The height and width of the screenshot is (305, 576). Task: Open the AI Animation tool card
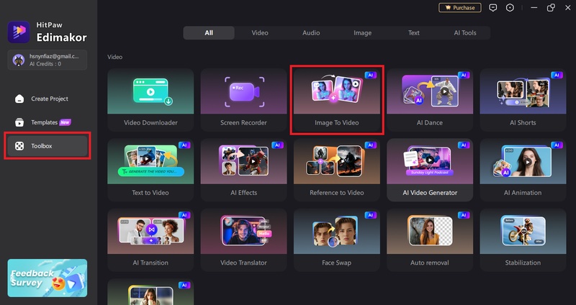coord(523,170)
